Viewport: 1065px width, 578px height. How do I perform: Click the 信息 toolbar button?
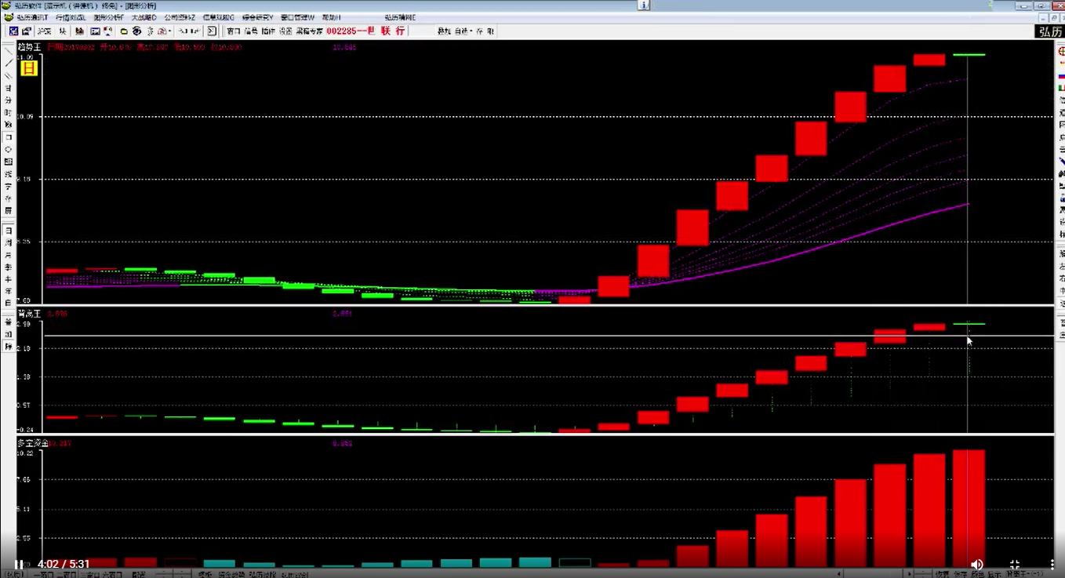251,31
